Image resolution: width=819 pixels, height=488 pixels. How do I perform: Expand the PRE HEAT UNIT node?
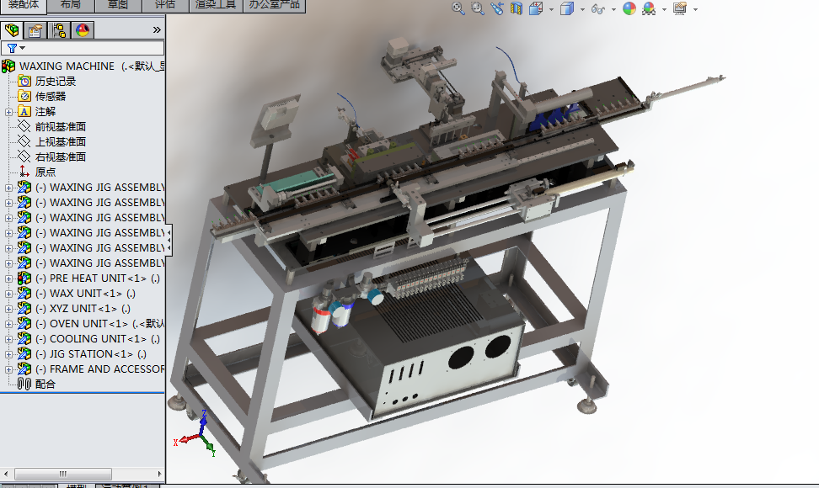point(9,278)
